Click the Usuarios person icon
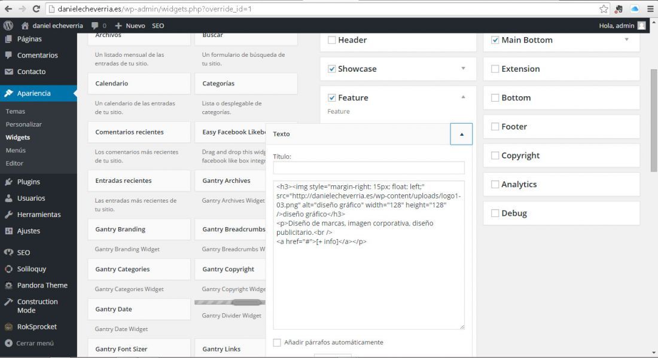658x358 pixels. (8, 198)
